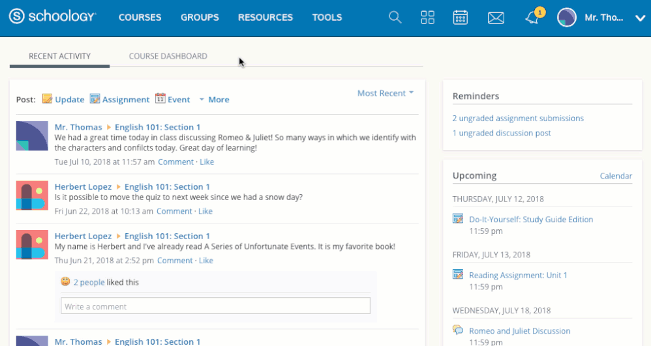Expand the More post options dropdown
Image resolution: width=651 pixels, height=346 pixels.
[x=214, y=100]
